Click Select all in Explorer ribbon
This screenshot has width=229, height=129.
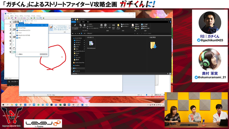tap(145, 24)
